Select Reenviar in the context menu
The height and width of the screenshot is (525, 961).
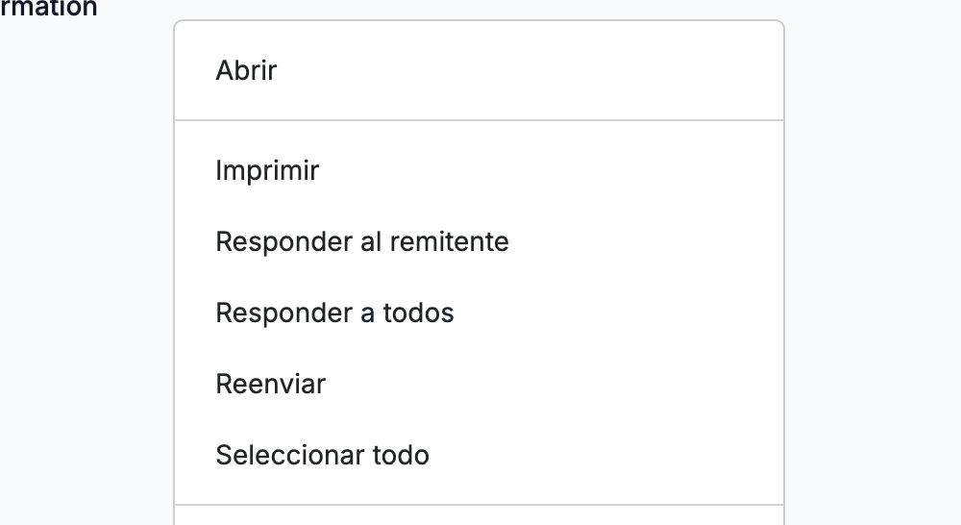pyautogui.click(x=479, y=384)
